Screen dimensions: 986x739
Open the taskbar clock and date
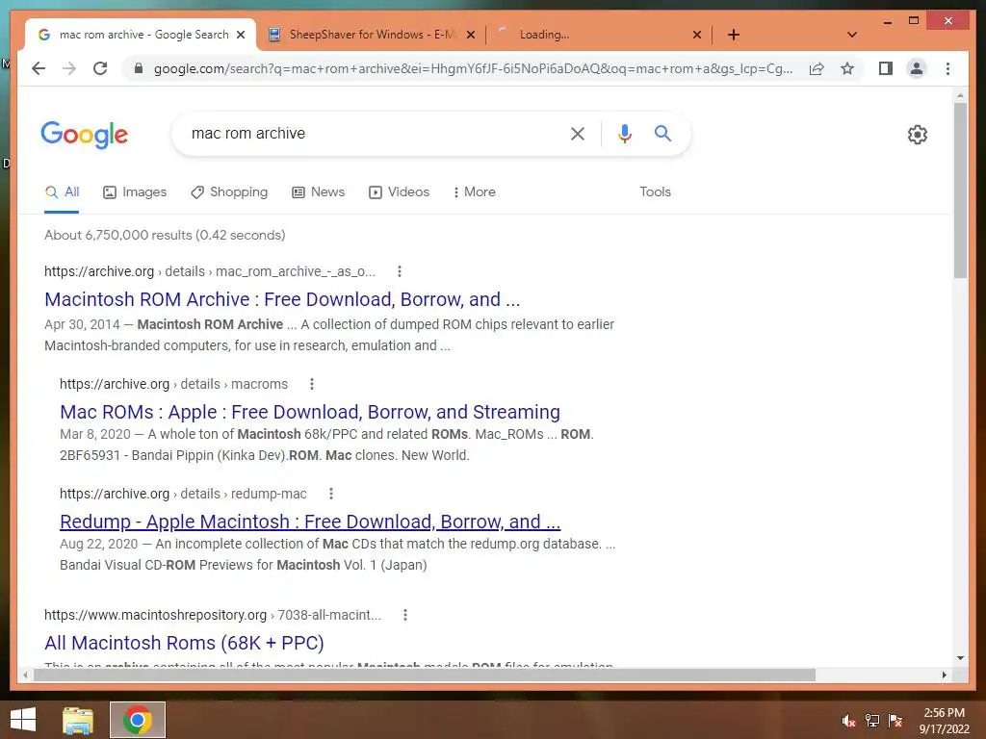click(944, 721)
